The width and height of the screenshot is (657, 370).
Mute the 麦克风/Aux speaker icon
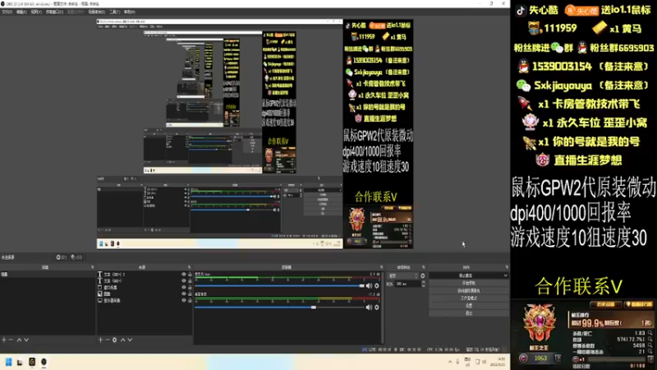(x=369, y=285)
